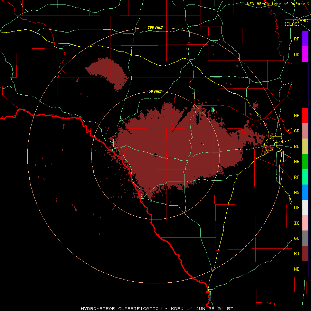
Task: Click the GR pink-brown legend swatch
Action: pos(305,131)
